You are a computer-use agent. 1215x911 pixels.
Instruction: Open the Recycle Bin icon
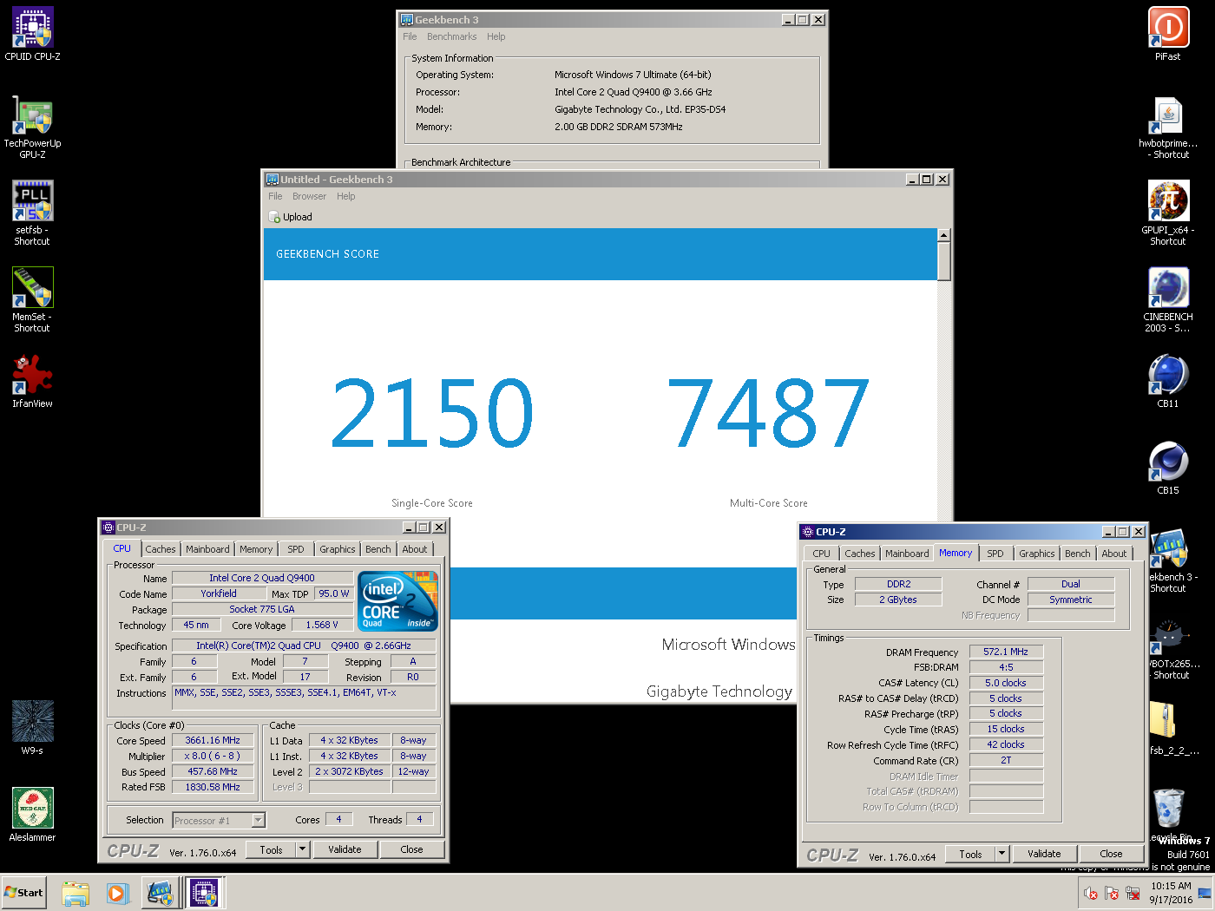[1170, 816]
